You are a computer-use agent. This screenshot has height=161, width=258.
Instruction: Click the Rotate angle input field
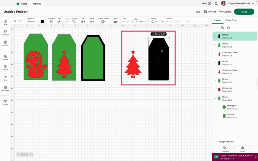[158, 22]
